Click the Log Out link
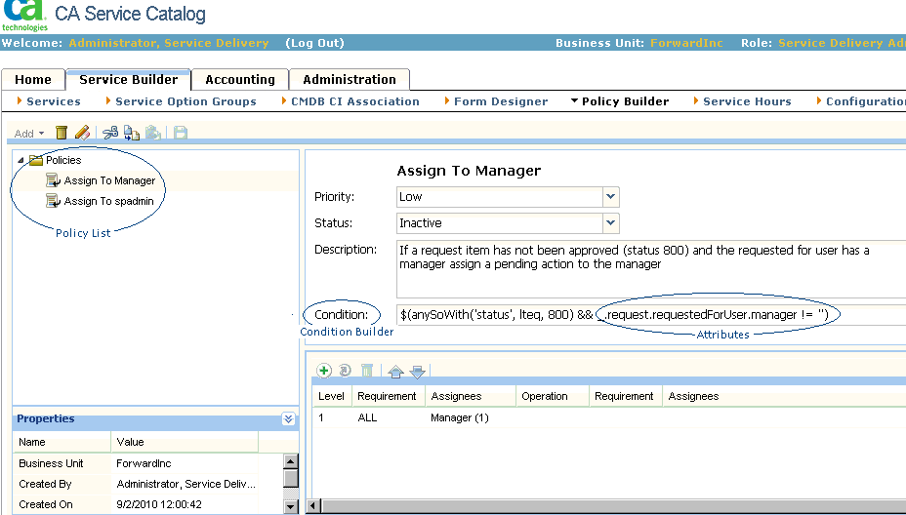Viewport: 906px width, 515px height. [x=314, y=43]
